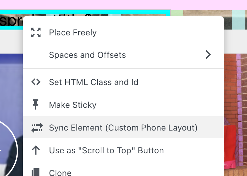Click the sync arrows icon
The image size is (247, 176).
click(36, 128)
